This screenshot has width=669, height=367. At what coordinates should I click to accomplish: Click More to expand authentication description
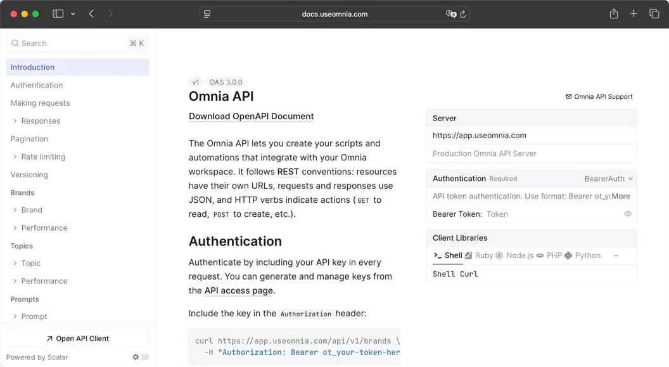click(x=621, y=196)
